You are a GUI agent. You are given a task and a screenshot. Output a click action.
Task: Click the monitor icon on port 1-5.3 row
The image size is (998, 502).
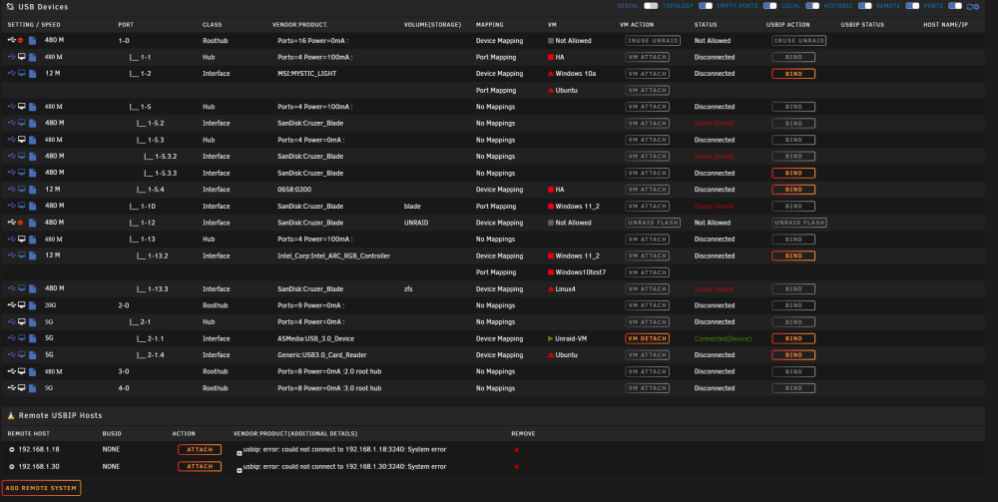tap(22, 140)
